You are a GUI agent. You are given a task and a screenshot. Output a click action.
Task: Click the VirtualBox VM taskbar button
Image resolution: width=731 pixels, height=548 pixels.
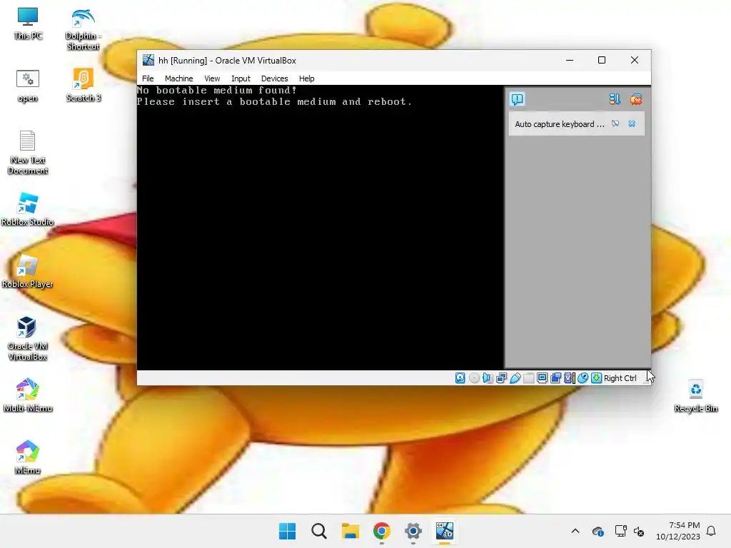tap(444, 531)
